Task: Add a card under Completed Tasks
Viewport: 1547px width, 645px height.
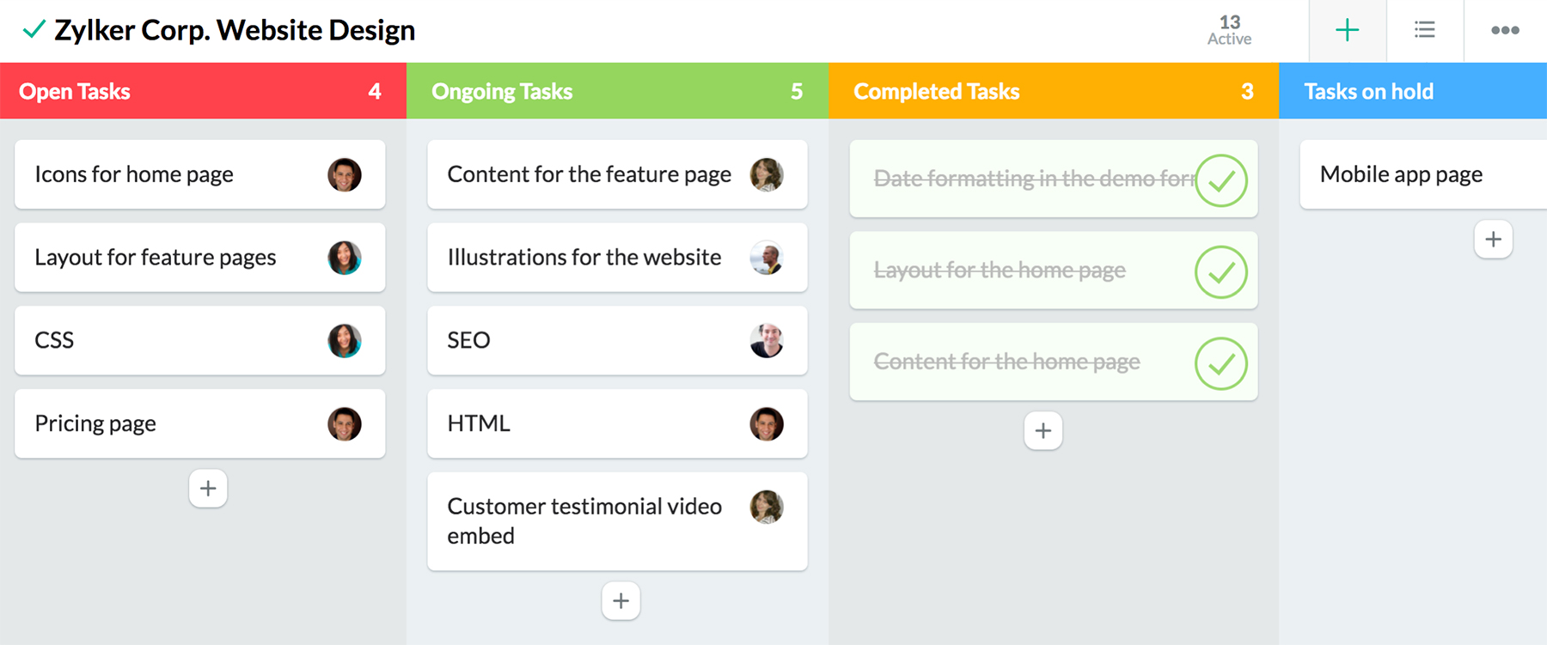Action: click(1043, 431)
